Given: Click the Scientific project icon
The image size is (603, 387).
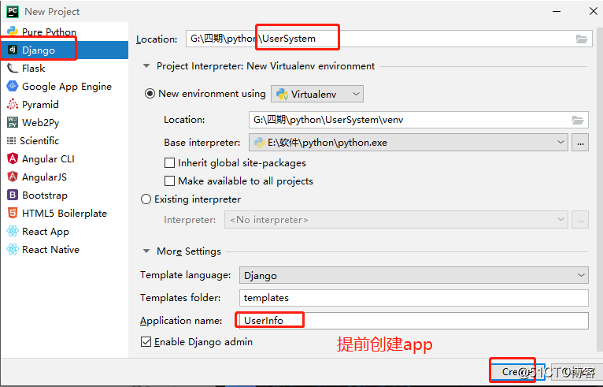Looking at the screenshot, I should point(12,140).
